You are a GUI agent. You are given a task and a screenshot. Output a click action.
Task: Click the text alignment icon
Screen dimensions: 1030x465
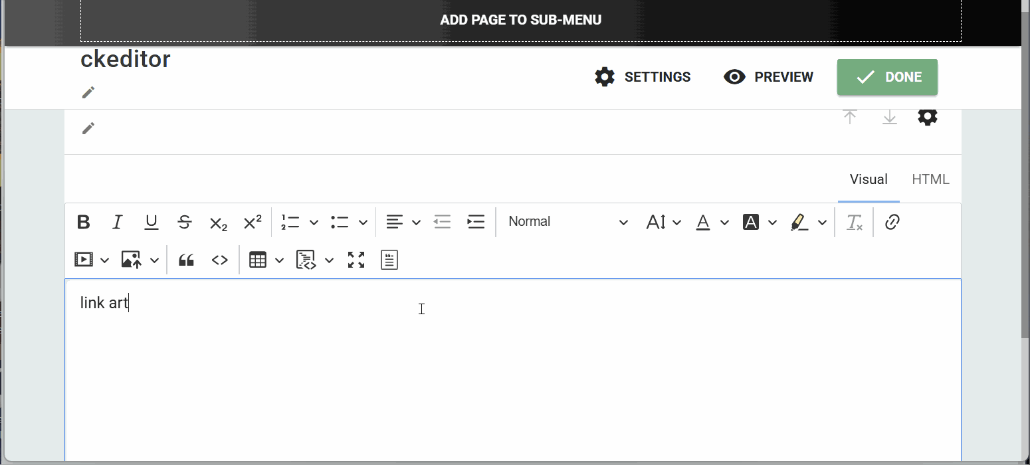pyautogui.click(x=395, y=222)
